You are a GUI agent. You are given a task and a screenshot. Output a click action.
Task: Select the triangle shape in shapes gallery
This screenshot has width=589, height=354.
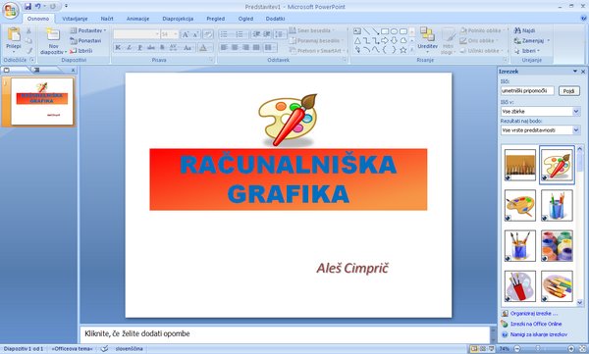click(x=357, y=40)
